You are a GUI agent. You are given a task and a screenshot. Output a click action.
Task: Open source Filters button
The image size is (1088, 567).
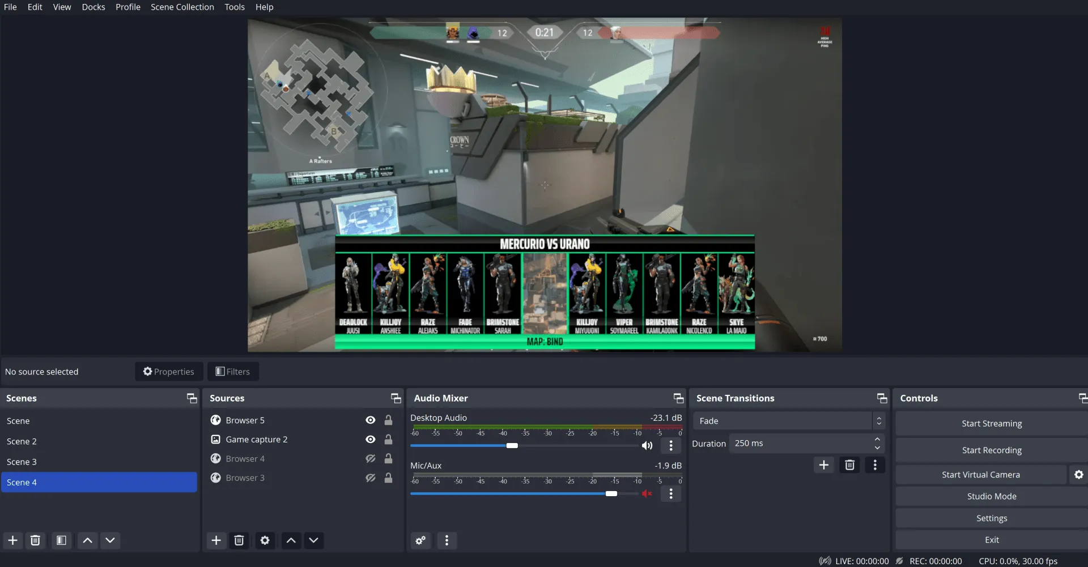[233, 372]
